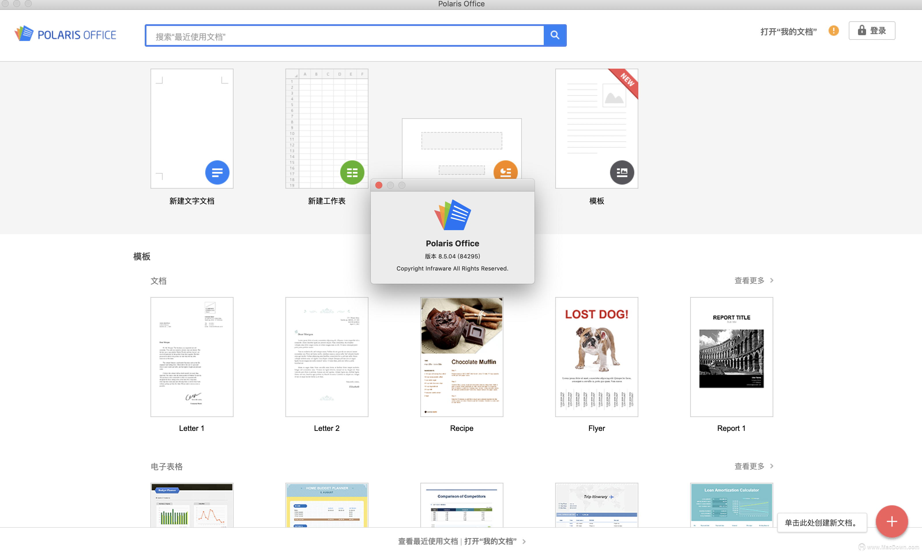Image resolution: width=922 pixels, height=552 pixels.
Task: Click the Letter 2 caption
Action: coord(327,428)
